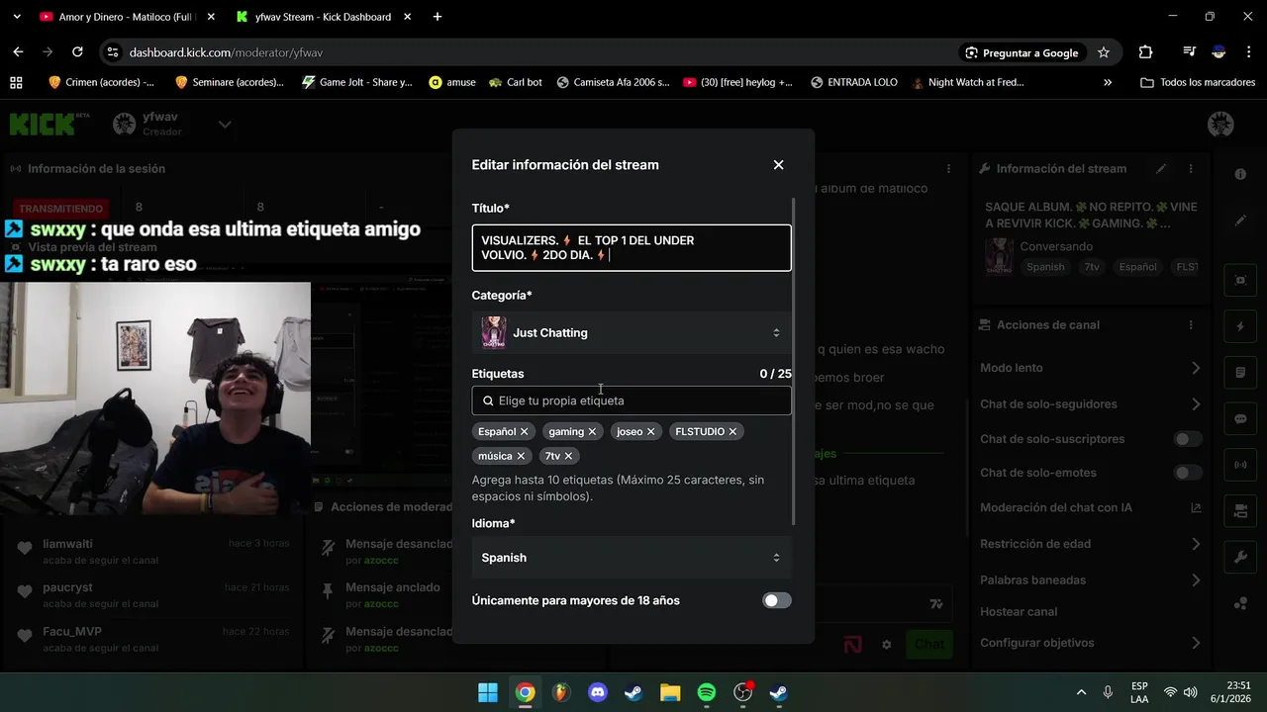Click liamwalti follower entry

150,551
